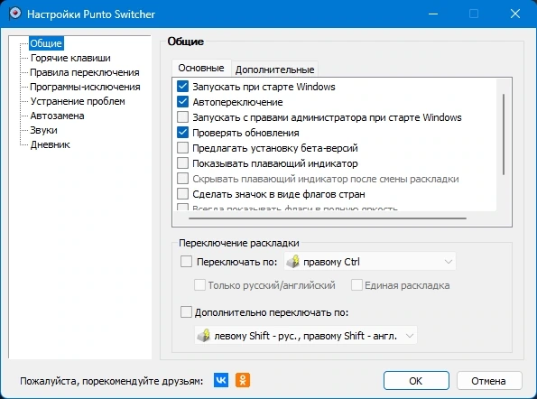Uncheck Проверять обновления
Image resolution: width=537 pixels, height=399 pixels.
click(182, 133)
